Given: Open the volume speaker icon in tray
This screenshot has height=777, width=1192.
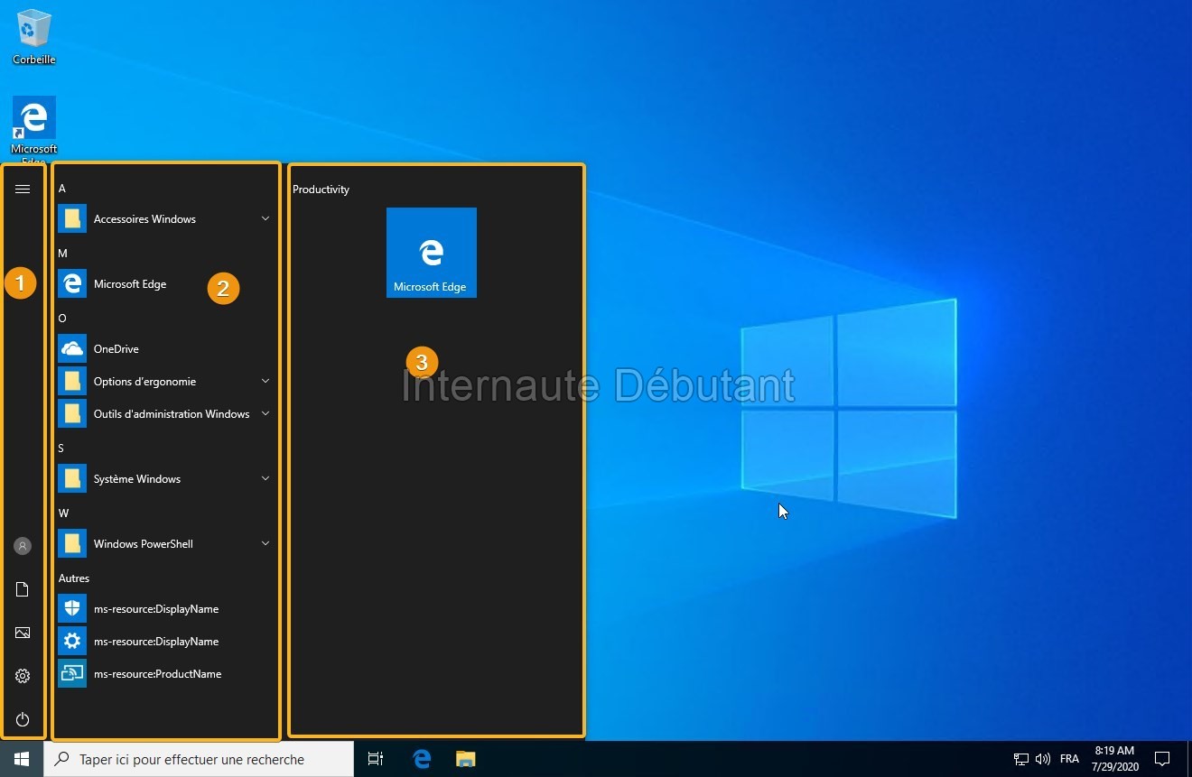Looking at the screenshot, I should point(1043,759).
